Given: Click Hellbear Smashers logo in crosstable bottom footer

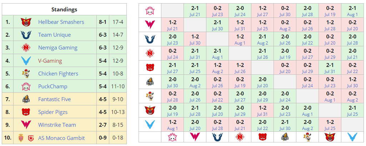Looking at the screenshot, I should click(330, 137).
